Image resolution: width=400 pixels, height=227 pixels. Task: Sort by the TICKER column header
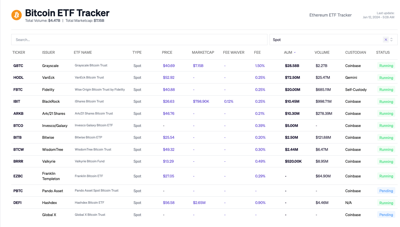point(19,53)
